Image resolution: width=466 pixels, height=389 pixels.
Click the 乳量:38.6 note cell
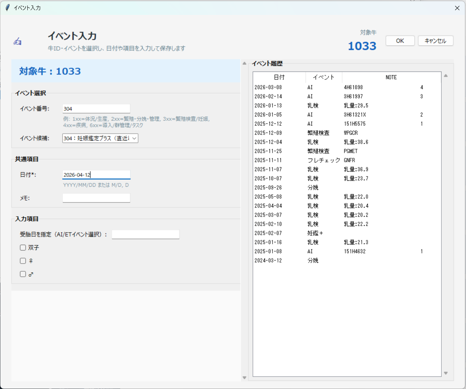[x=356, y=142]
